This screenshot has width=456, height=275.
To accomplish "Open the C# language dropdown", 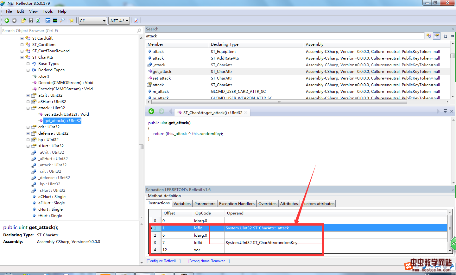I will coord(92,21).
